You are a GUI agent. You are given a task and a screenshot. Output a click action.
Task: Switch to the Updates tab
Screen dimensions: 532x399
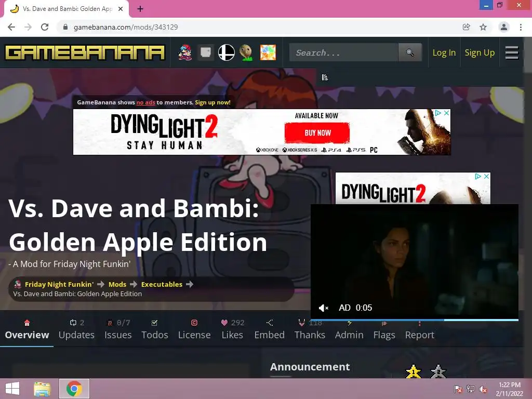coord(76,329)
